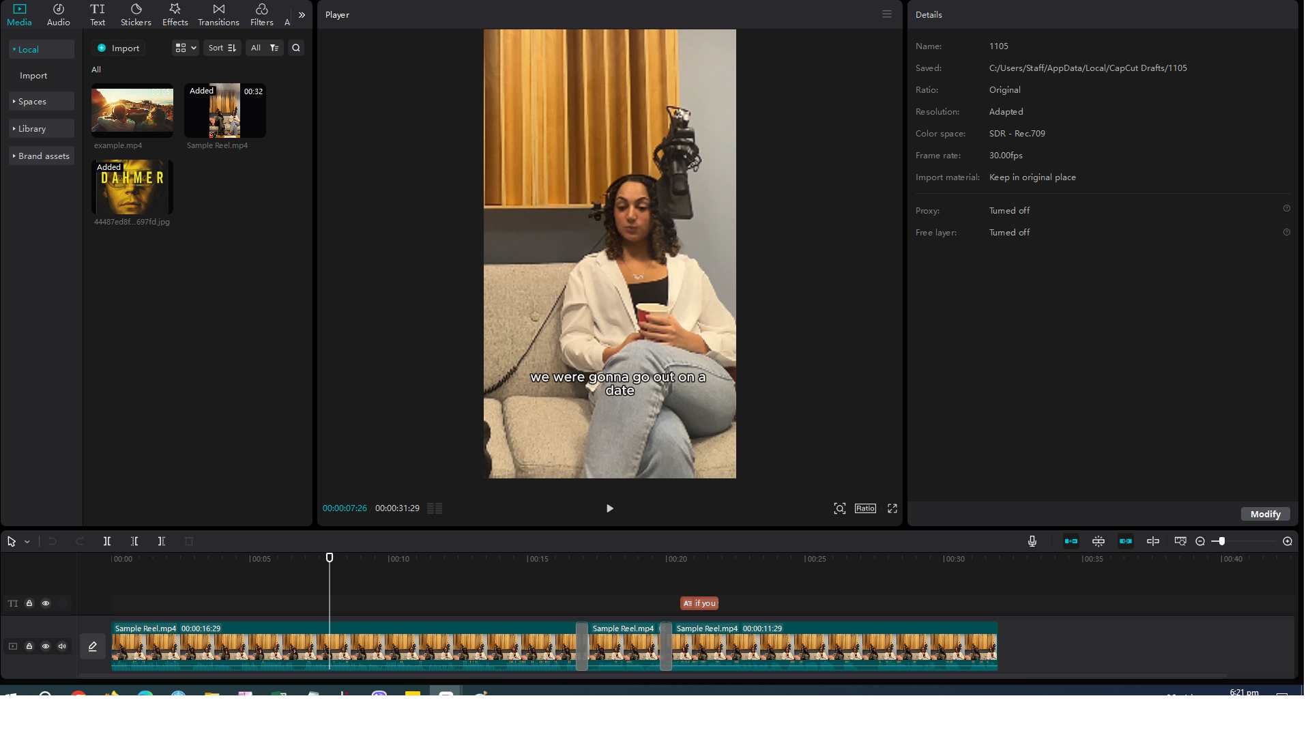
Task: Click the timeline zoom out icon
Action: point(1200,541)
